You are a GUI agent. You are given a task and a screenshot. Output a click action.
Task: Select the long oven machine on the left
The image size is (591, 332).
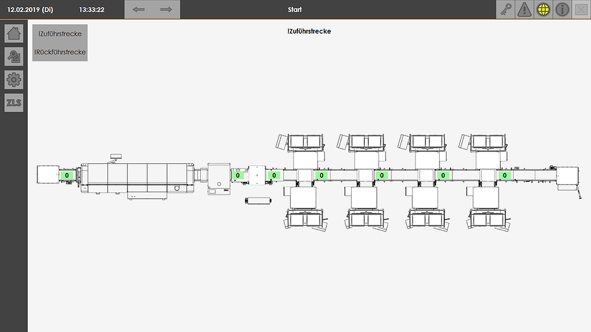[x=137, y=178]
